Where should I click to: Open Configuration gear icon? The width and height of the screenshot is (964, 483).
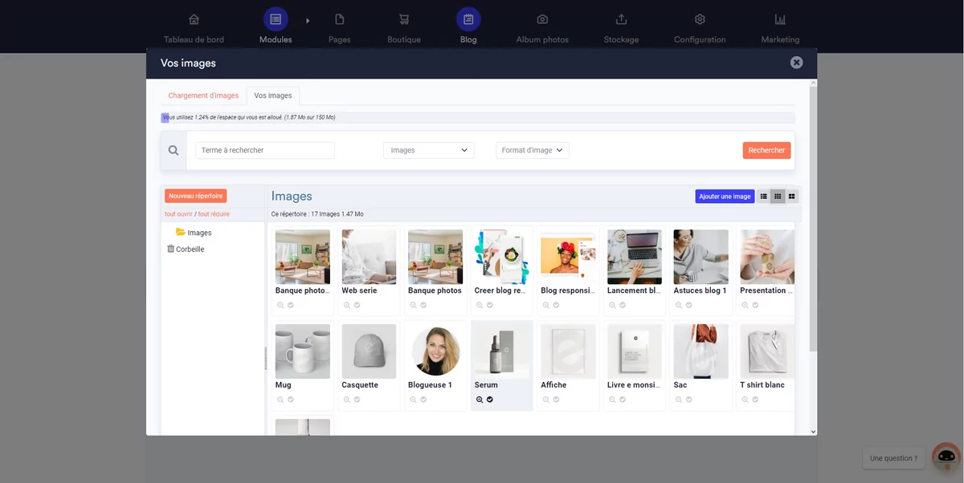[x=700, y=19]
